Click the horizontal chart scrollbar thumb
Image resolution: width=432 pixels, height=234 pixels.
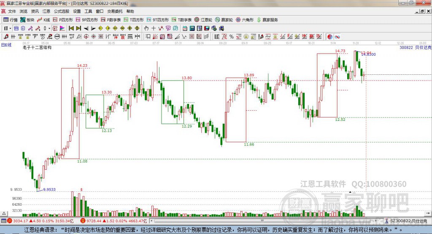(x=262, y=221)
